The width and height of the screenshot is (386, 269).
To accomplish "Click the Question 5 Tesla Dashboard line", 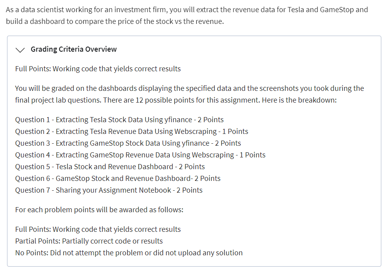I will point(110,167).
